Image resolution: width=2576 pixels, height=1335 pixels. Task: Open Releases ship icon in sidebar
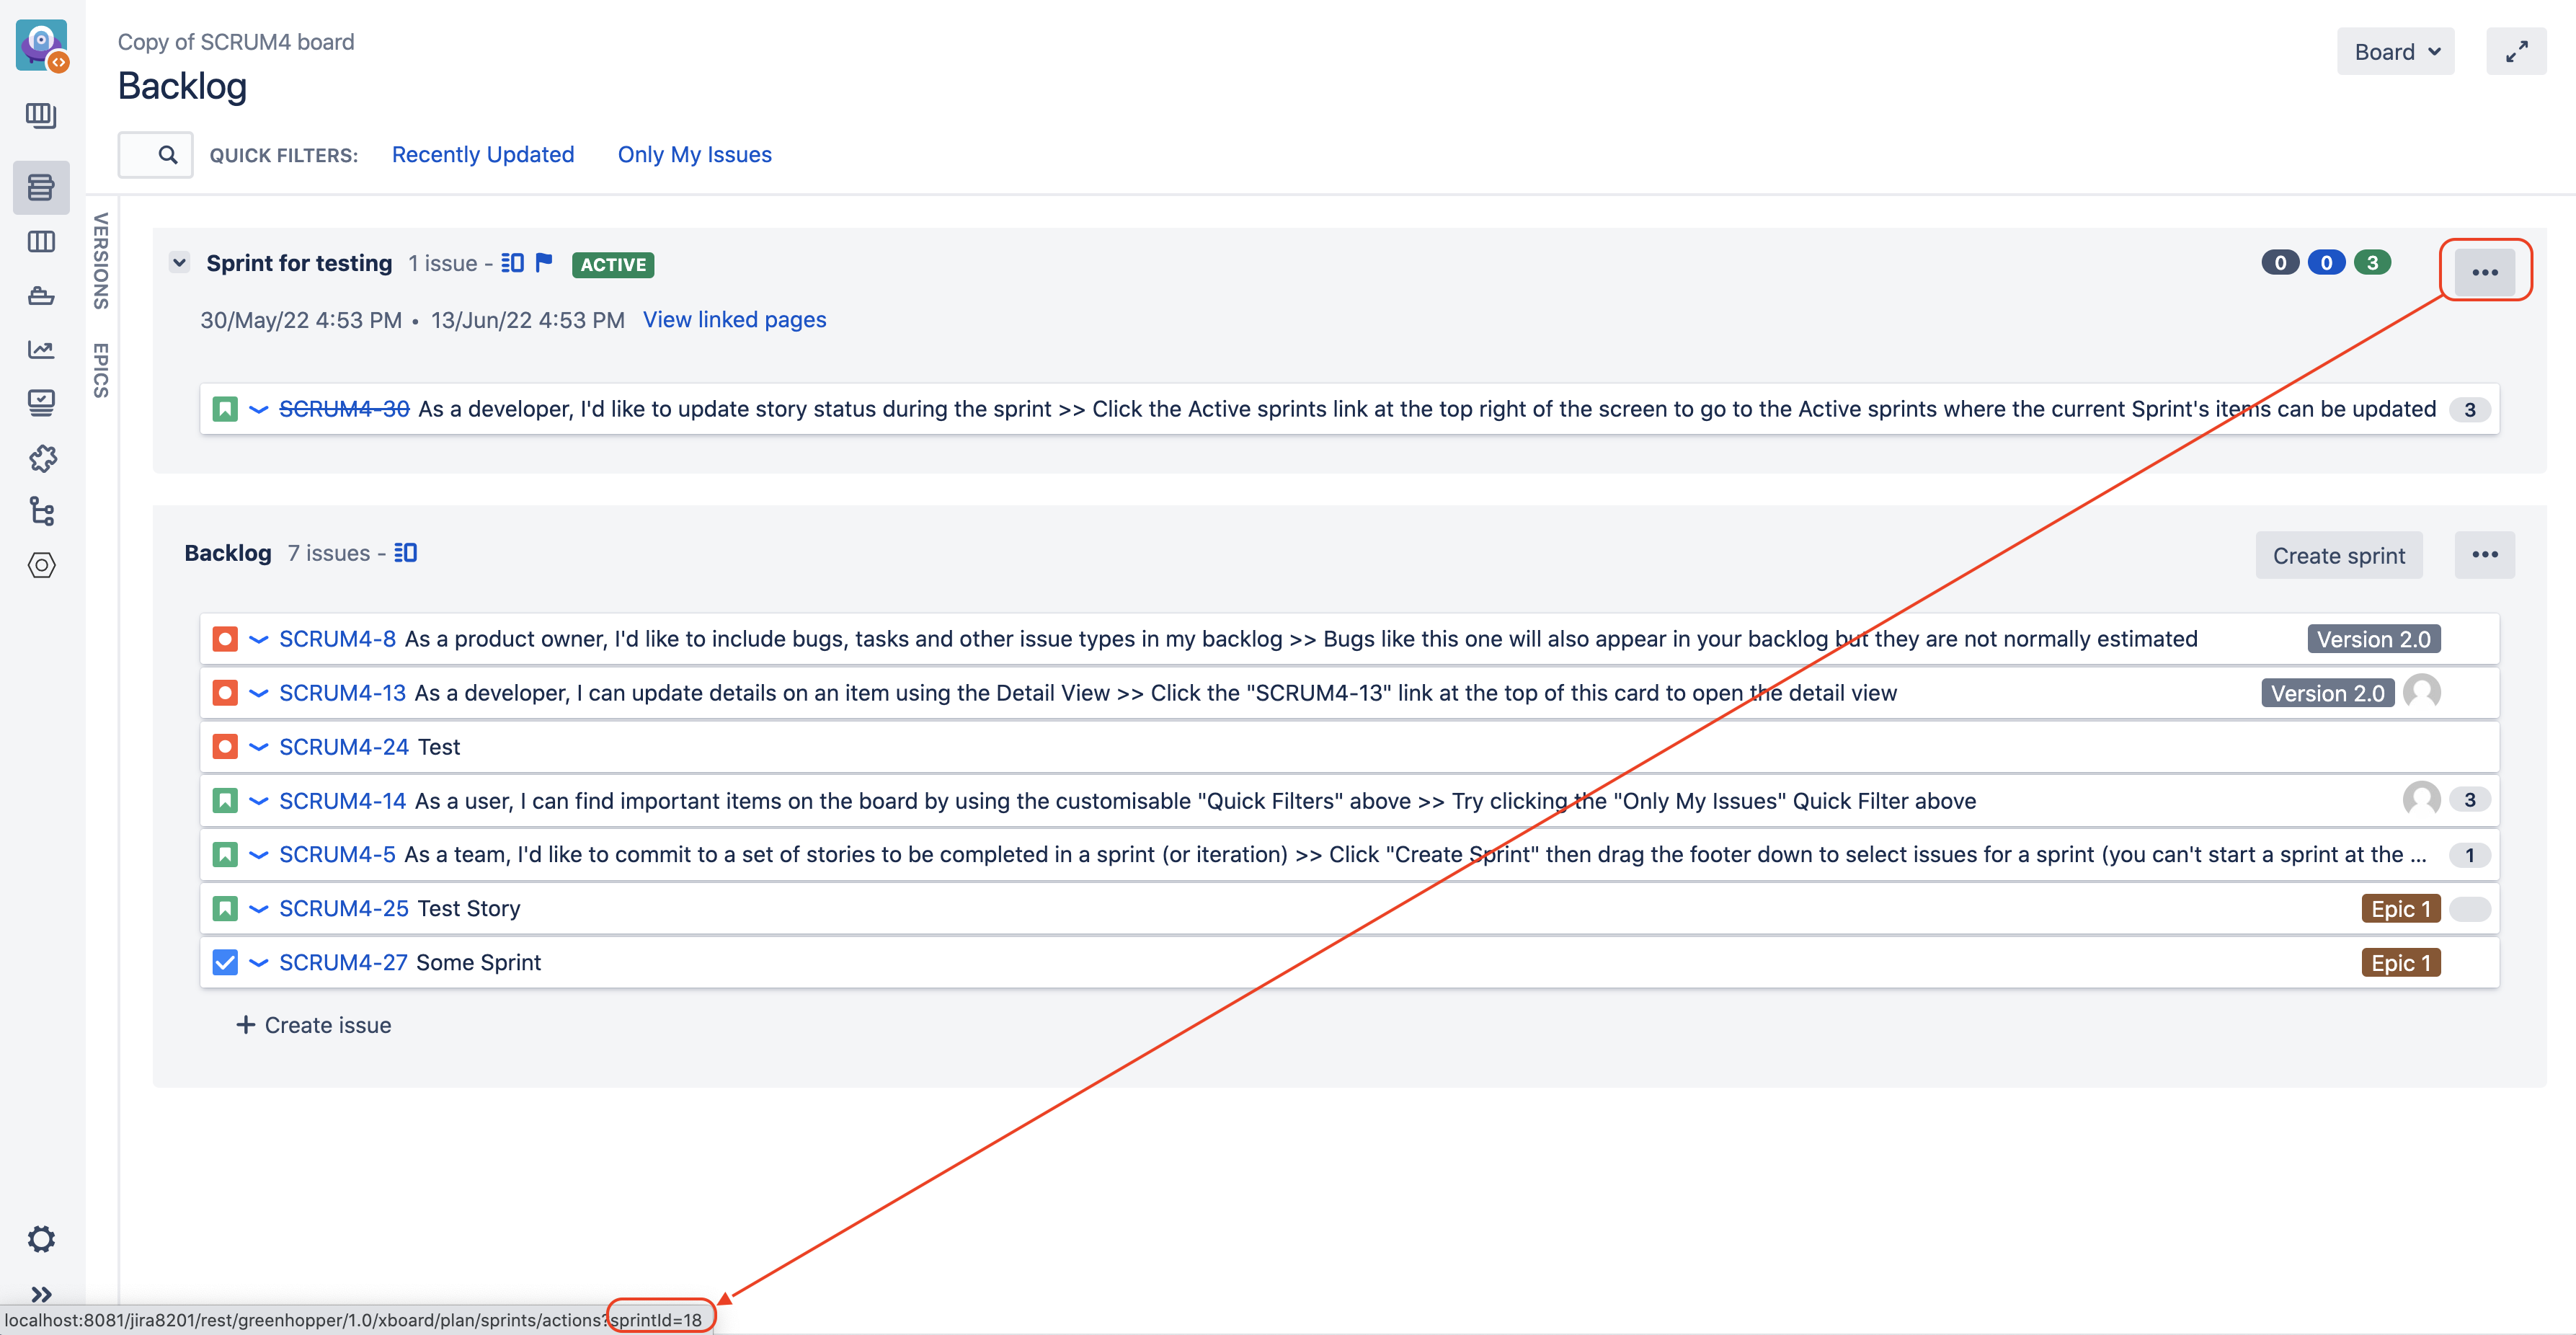[x=41, y=296]
